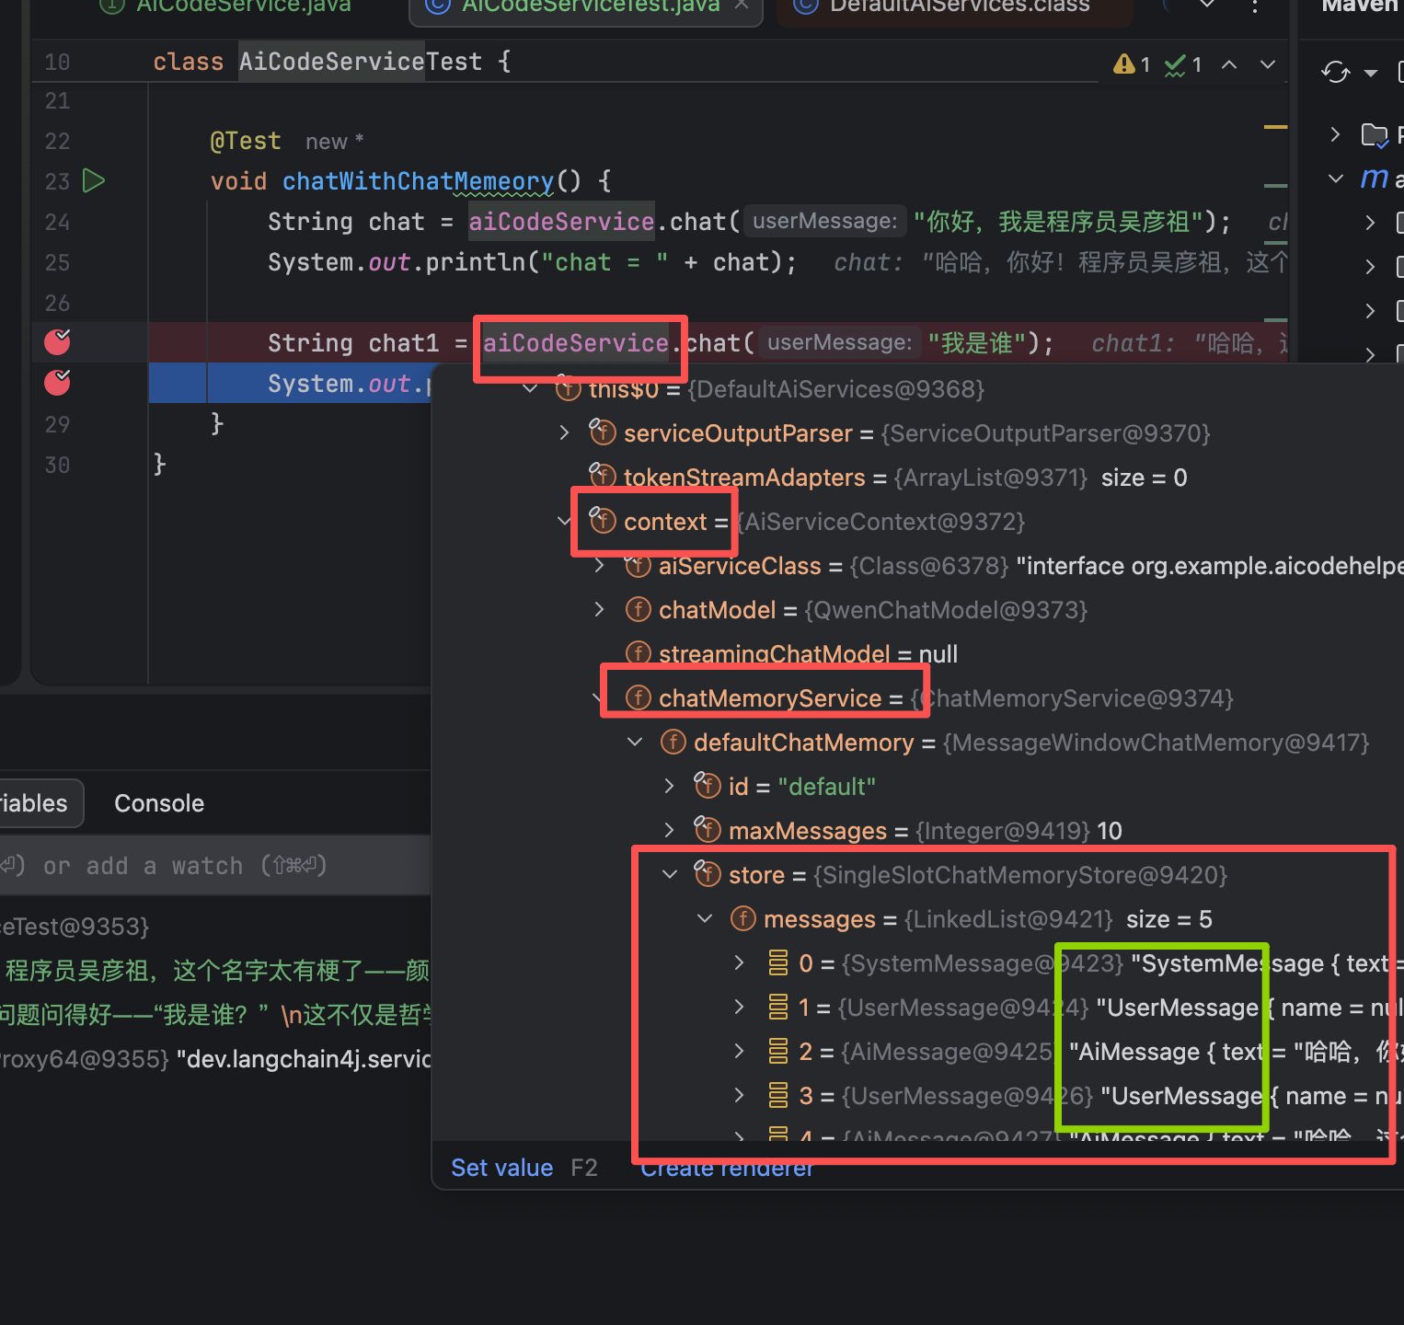
Task: Expand the aiServiceClass field
Action: click(600, 565)
